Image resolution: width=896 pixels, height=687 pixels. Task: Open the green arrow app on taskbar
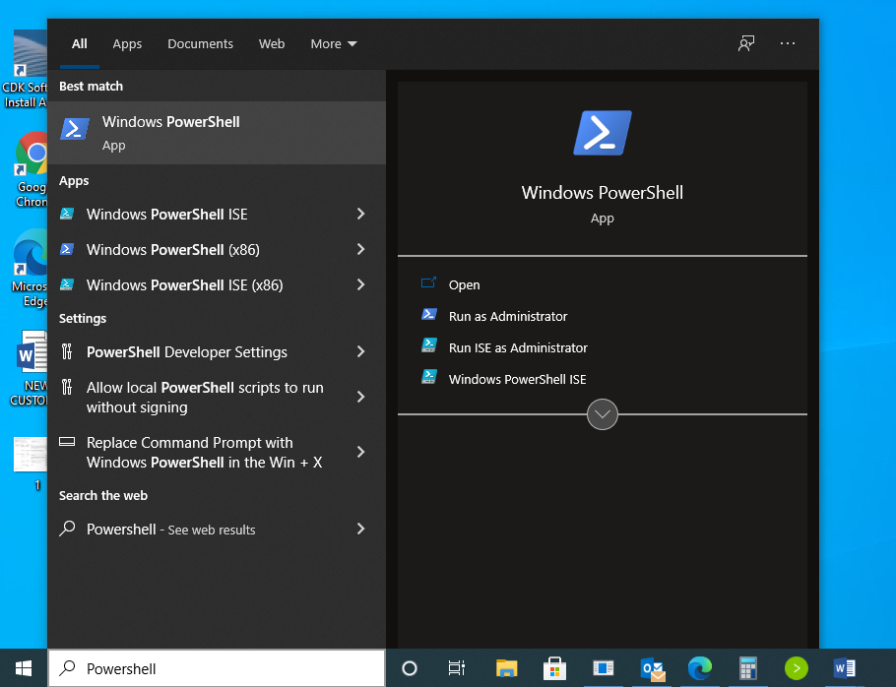tap(796, 668)
